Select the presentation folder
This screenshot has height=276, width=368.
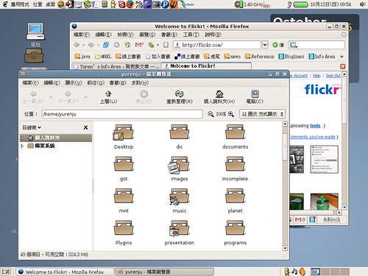click(x=180, y=229)
